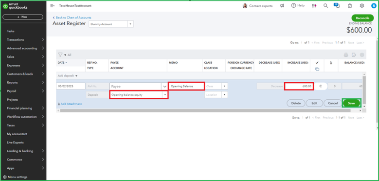Expand the Expenses submenu
The height and width of the screenshot is (181, 379).
pos(43,65)
